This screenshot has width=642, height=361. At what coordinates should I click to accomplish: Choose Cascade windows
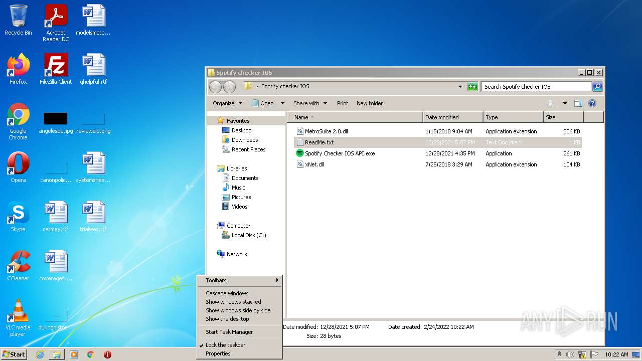pyautogui.click(x=239, y=293)
